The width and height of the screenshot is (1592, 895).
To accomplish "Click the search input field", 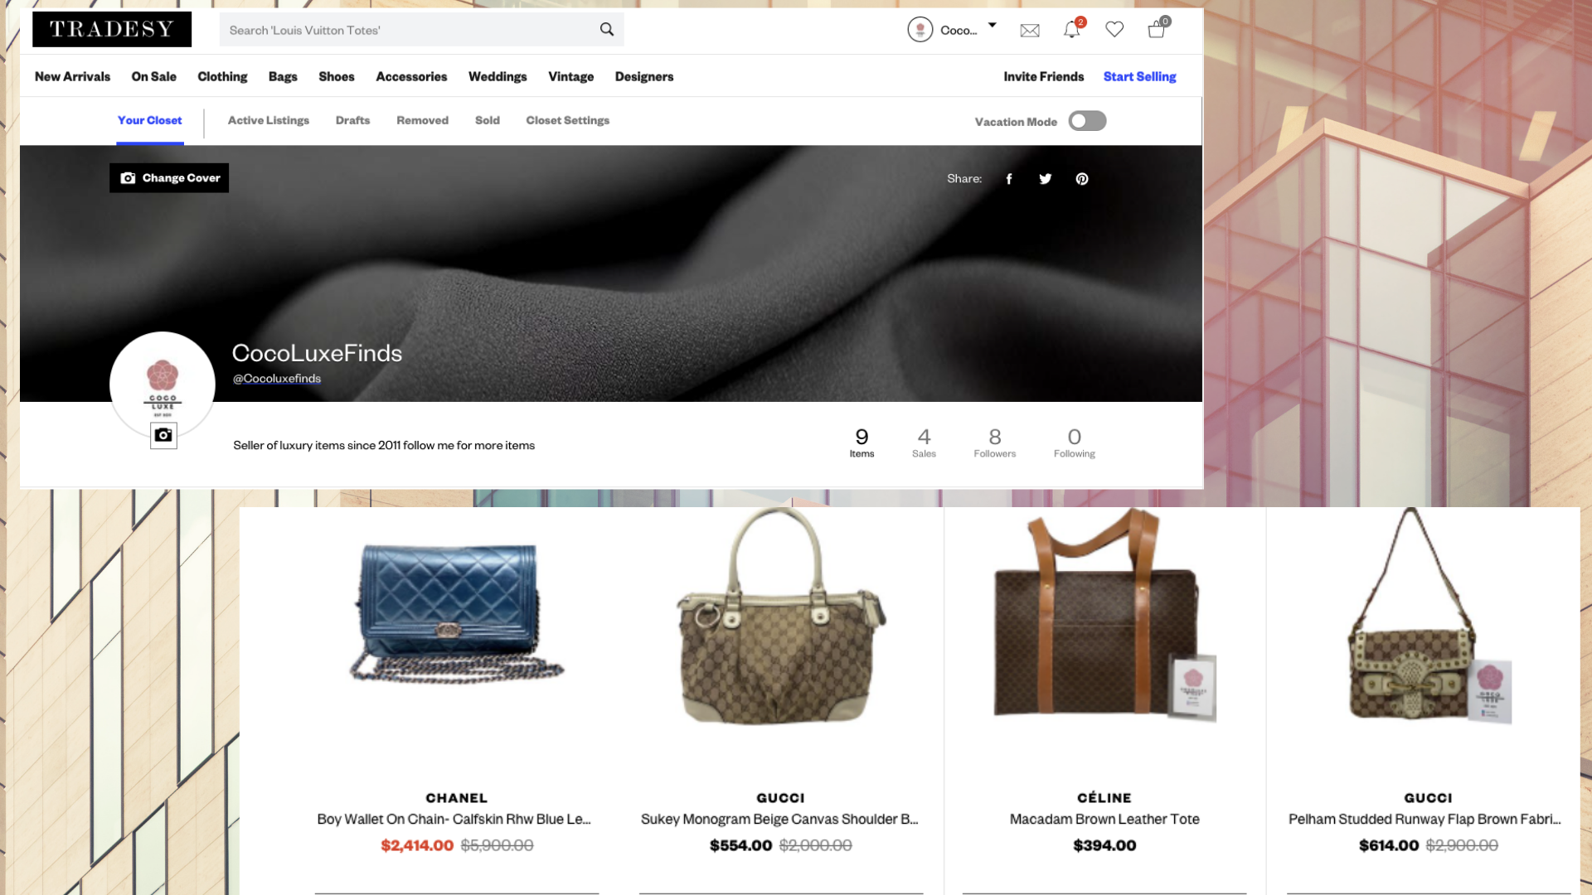I will 406,30.
